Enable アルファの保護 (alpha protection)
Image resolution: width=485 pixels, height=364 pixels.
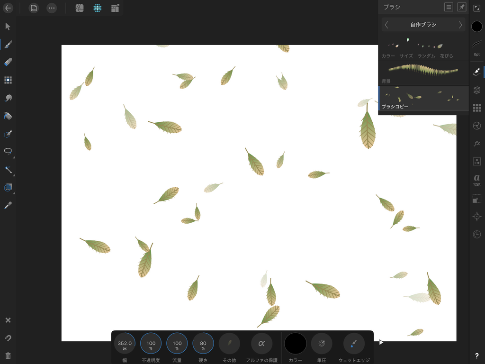261,343
